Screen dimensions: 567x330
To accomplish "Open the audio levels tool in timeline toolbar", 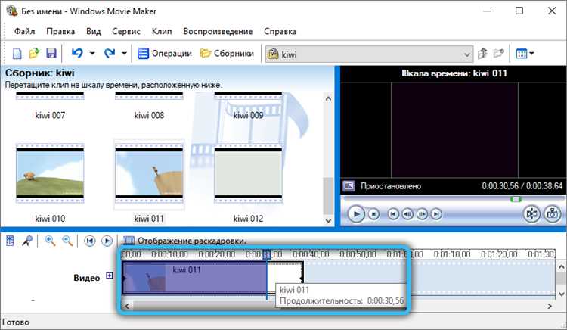I will pos(10,241).
